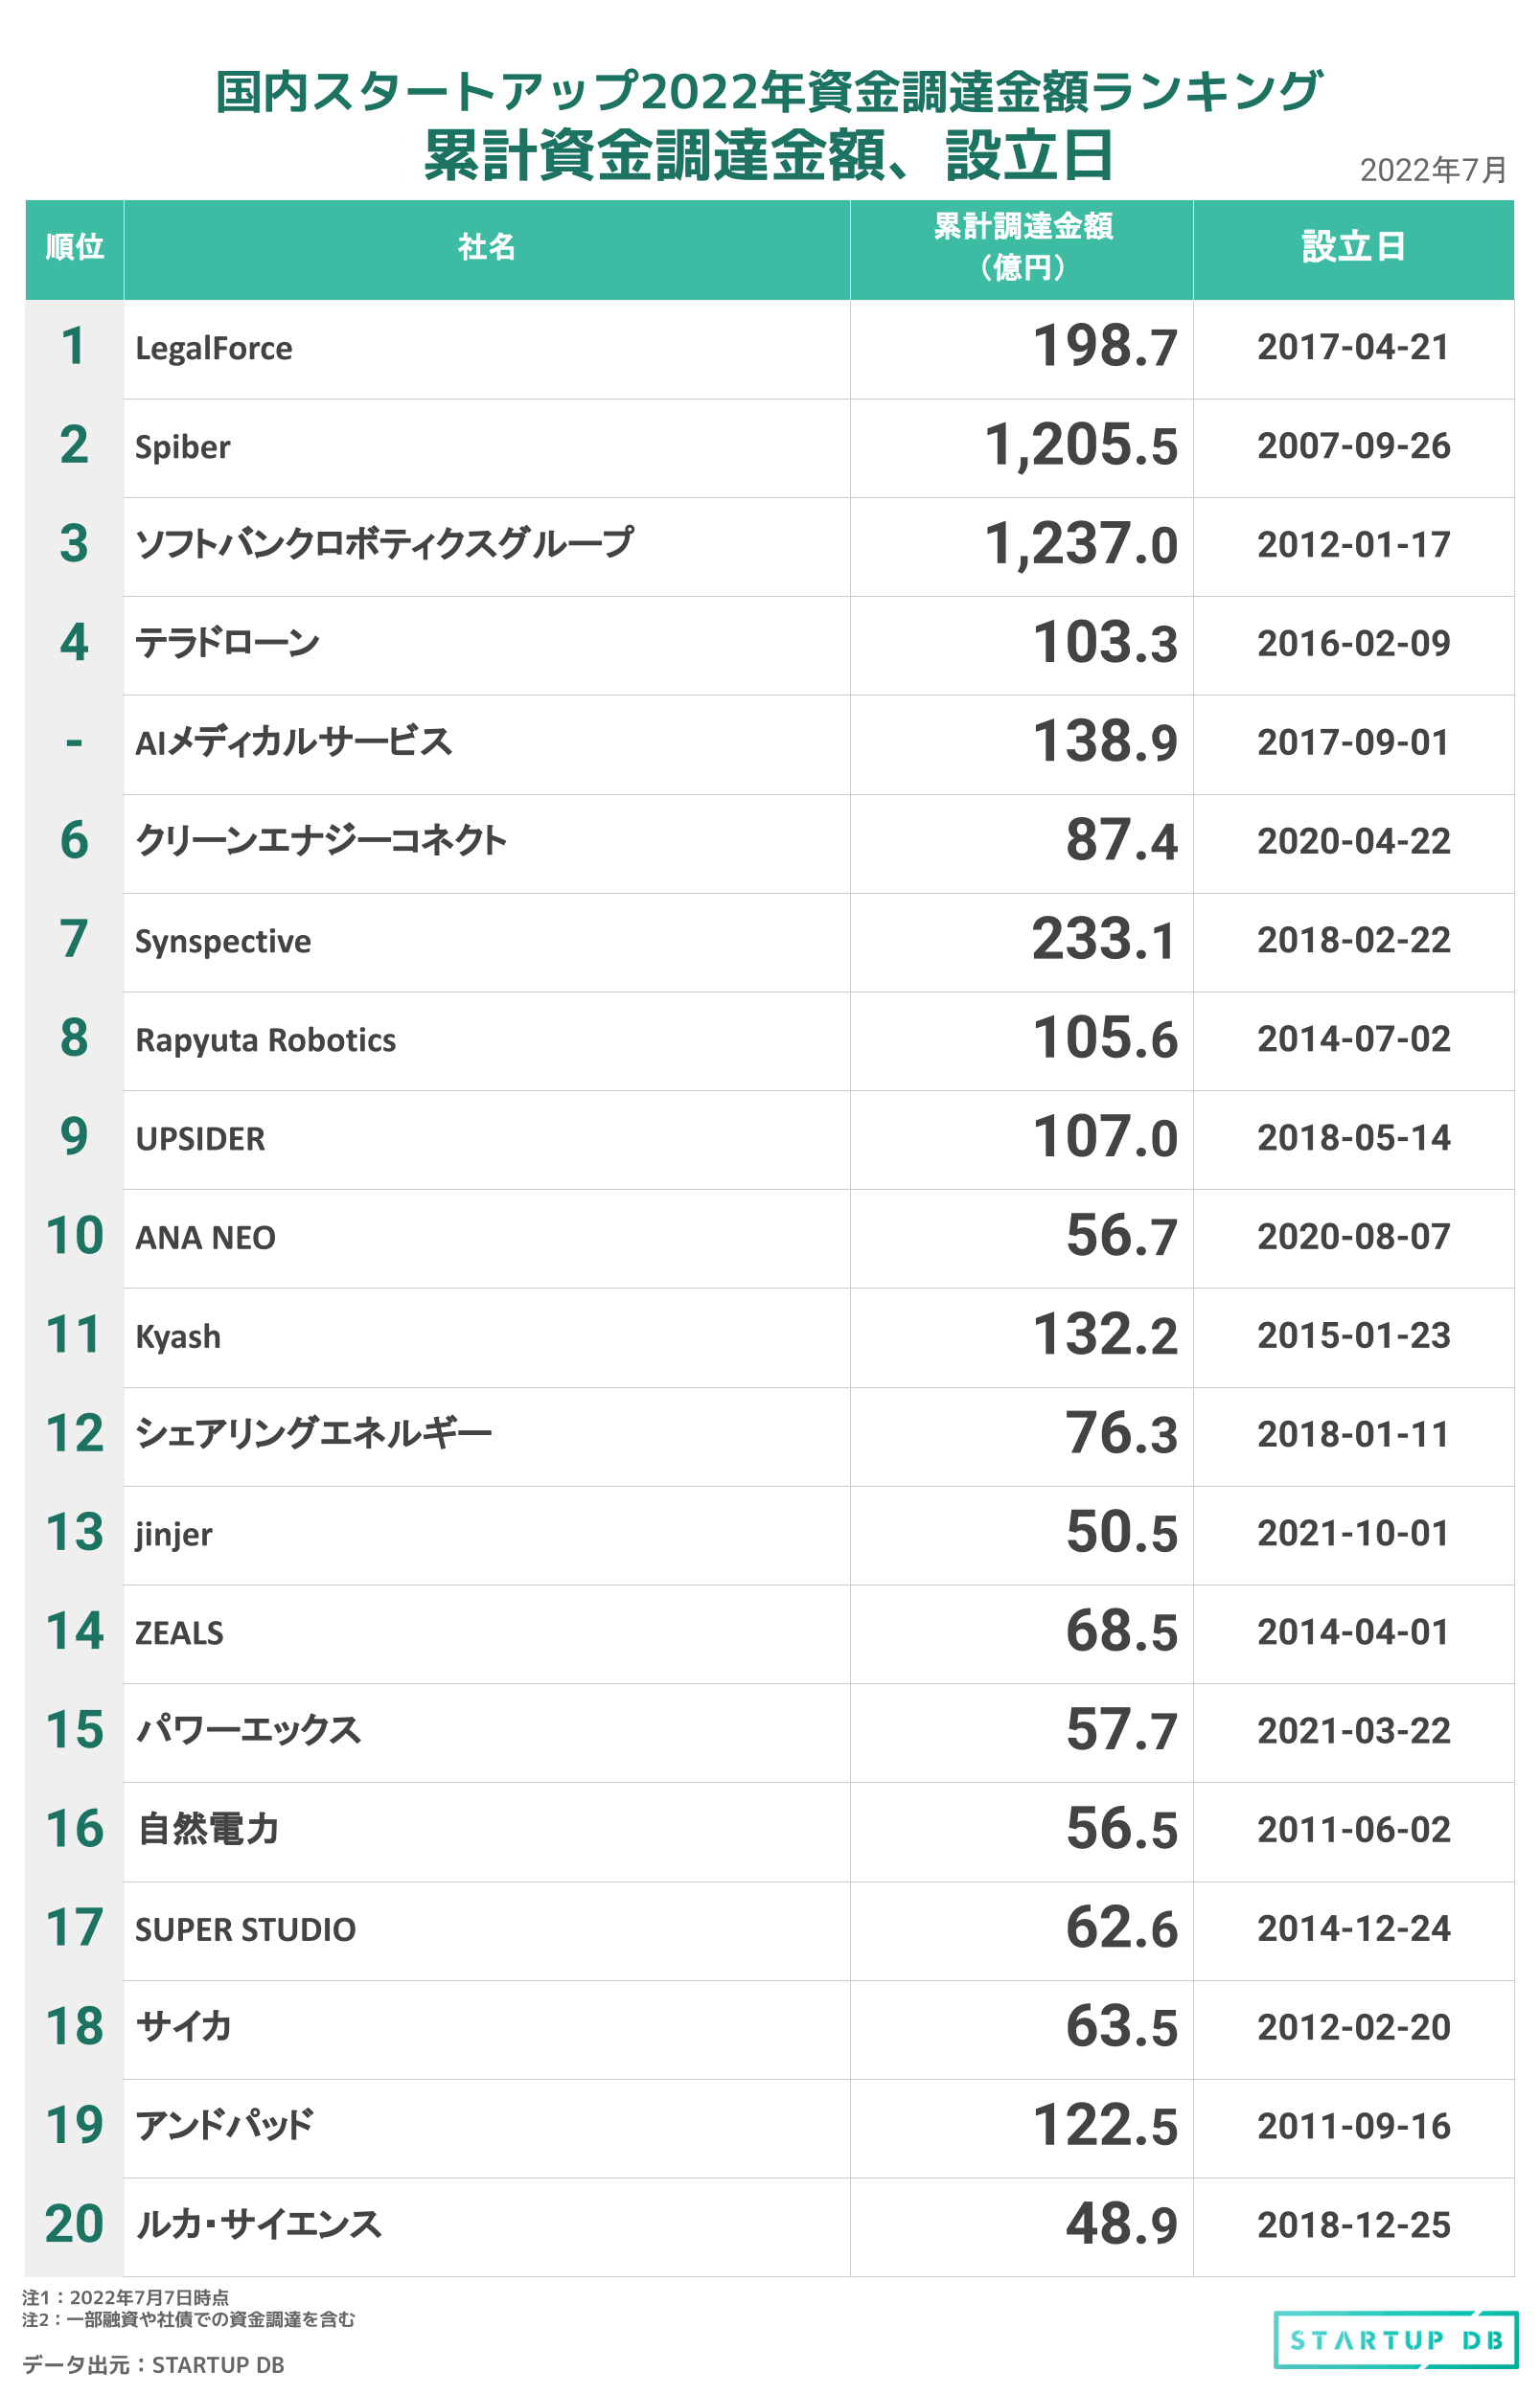
Task: Click the ZEALS company name
Action: [x=180, y=1633]
